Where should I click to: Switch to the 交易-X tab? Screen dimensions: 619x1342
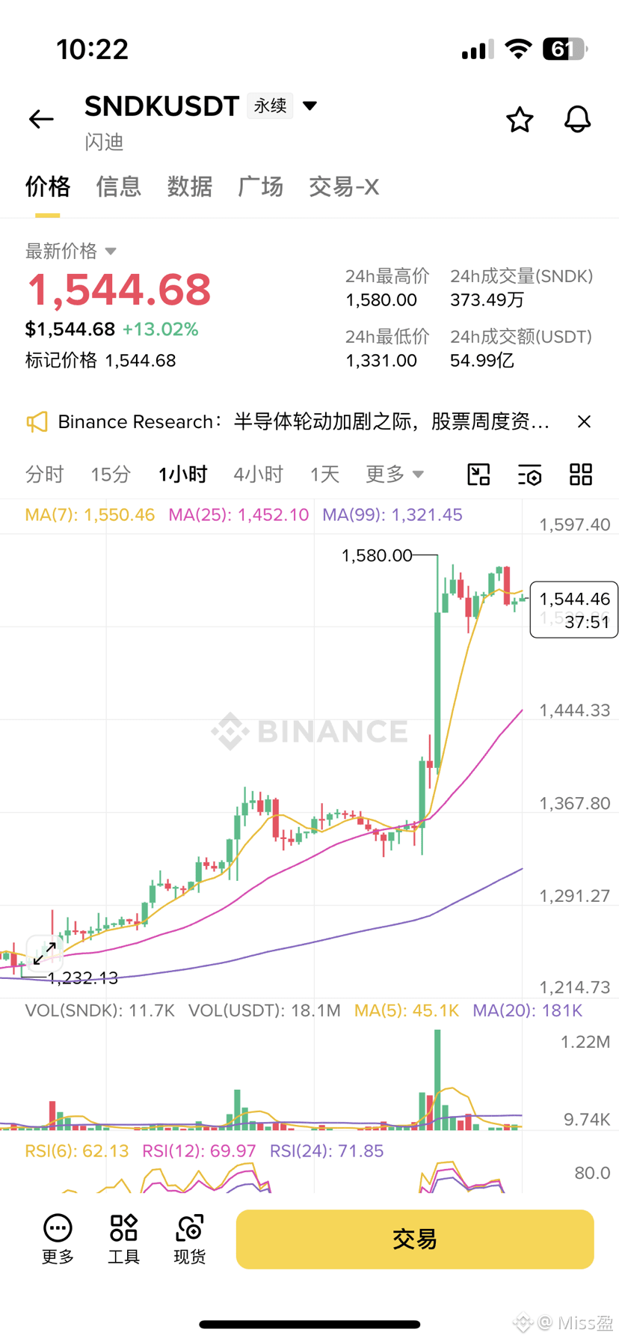[x=344, y=186]
